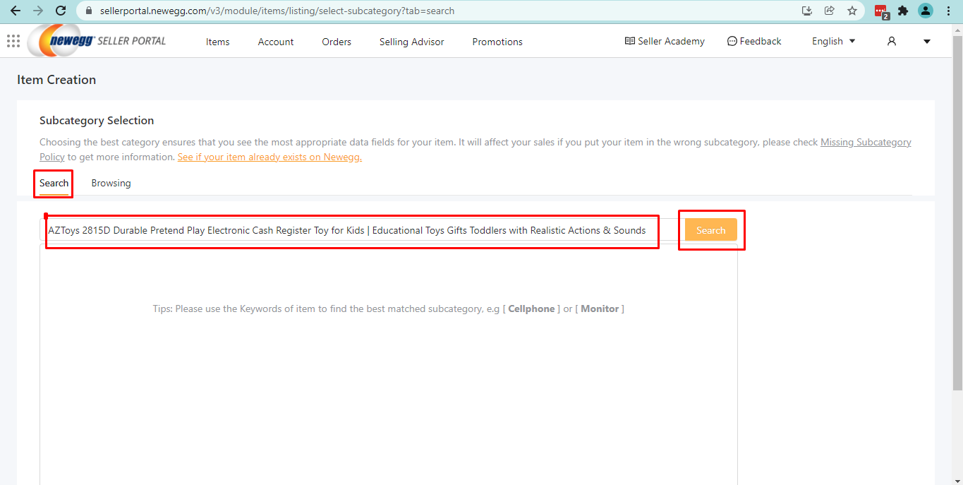Open the Orders menu
The height and width of the screenshot is (485, 963).
337,42
